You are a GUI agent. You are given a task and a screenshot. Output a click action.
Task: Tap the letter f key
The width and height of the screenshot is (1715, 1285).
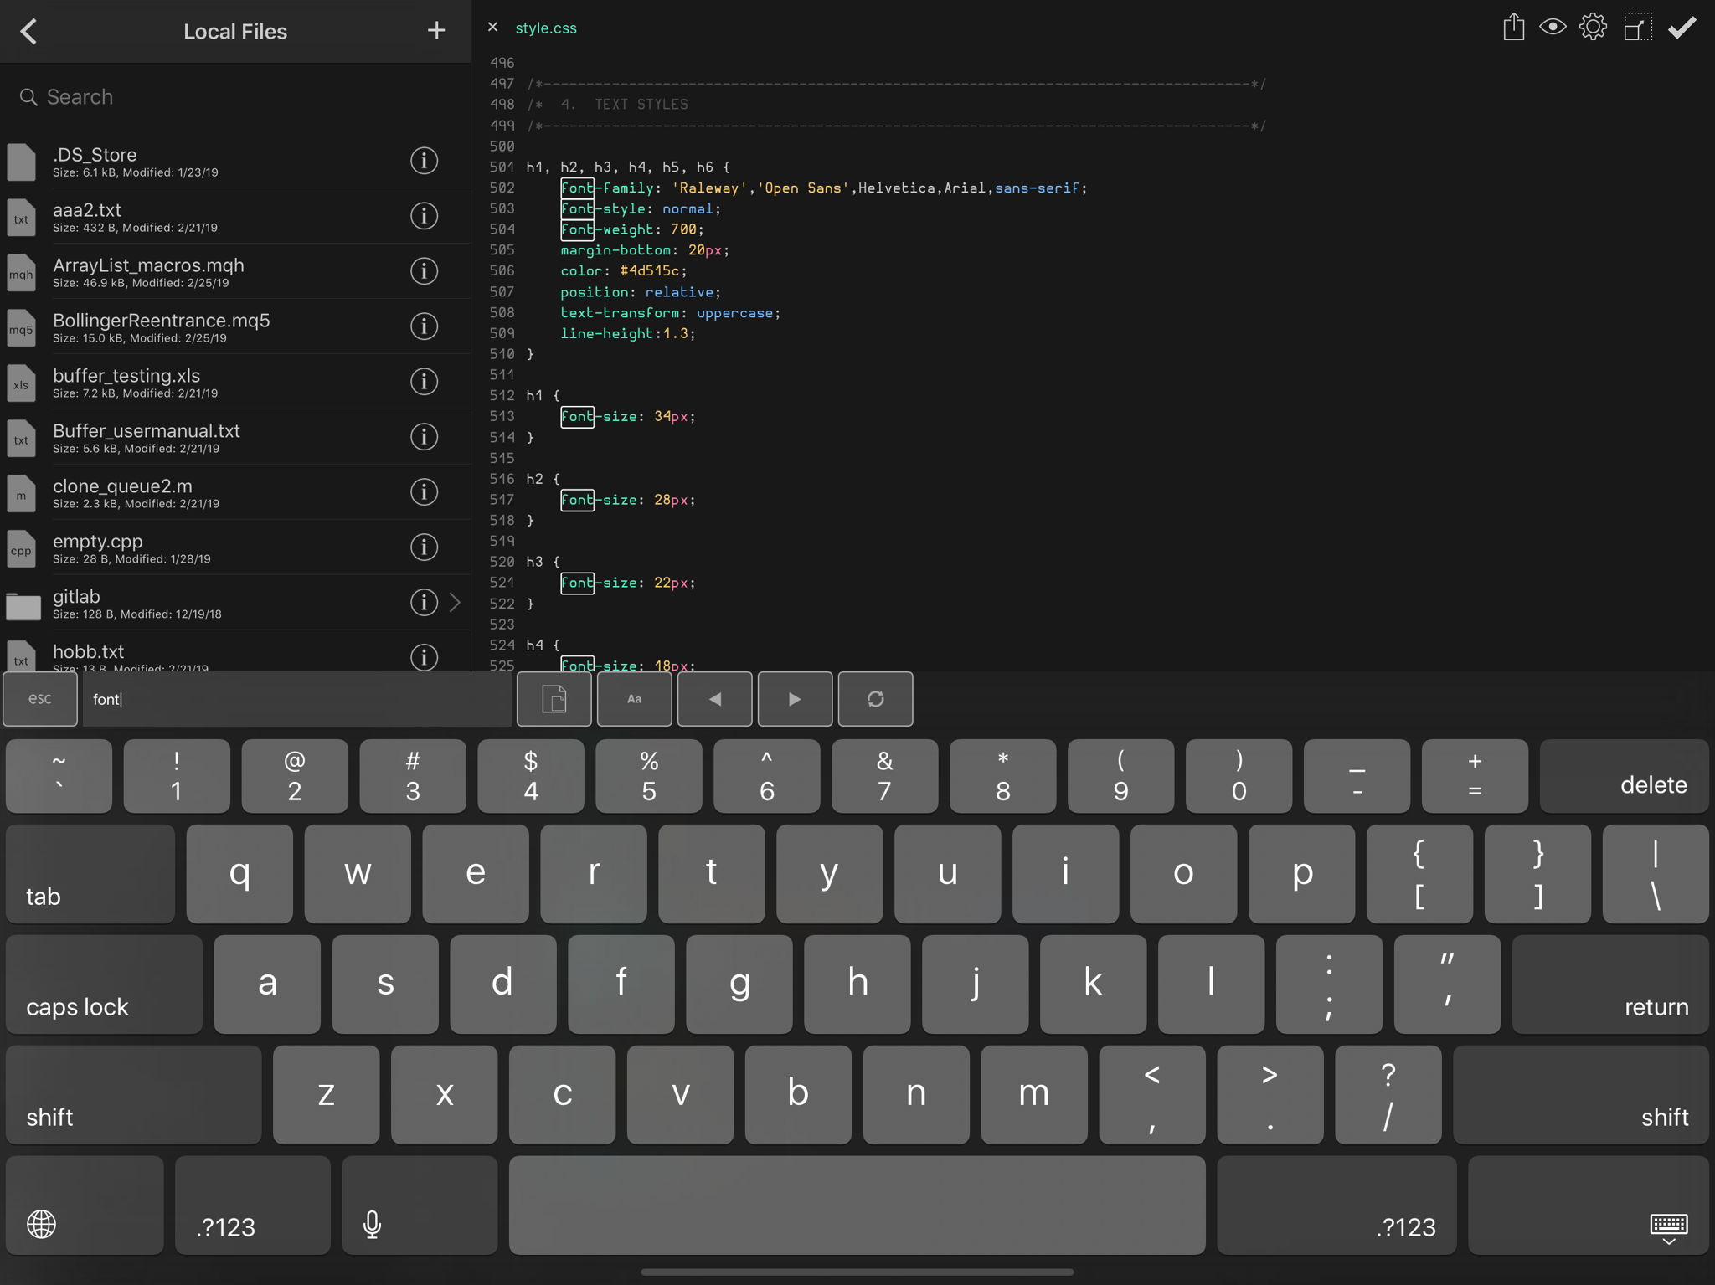pos(621,984)
